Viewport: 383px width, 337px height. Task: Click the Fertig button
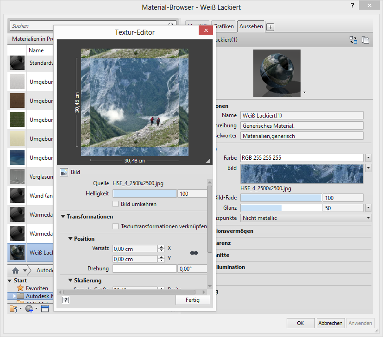pyautogui.click(x=193, y=300)
